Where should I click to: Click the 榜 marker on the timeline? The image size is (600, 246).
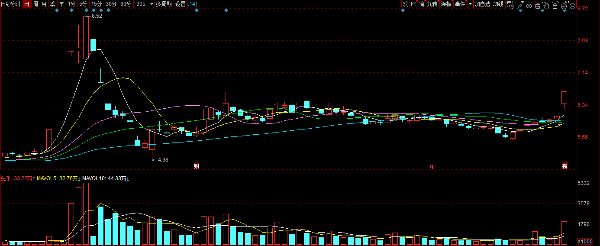pyautogui.click(x=565, y=166)
